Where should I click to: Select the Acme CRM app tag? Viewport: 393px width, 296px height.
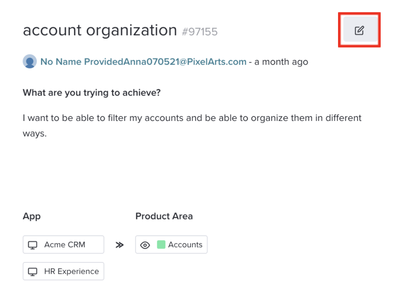pos(64,244)
